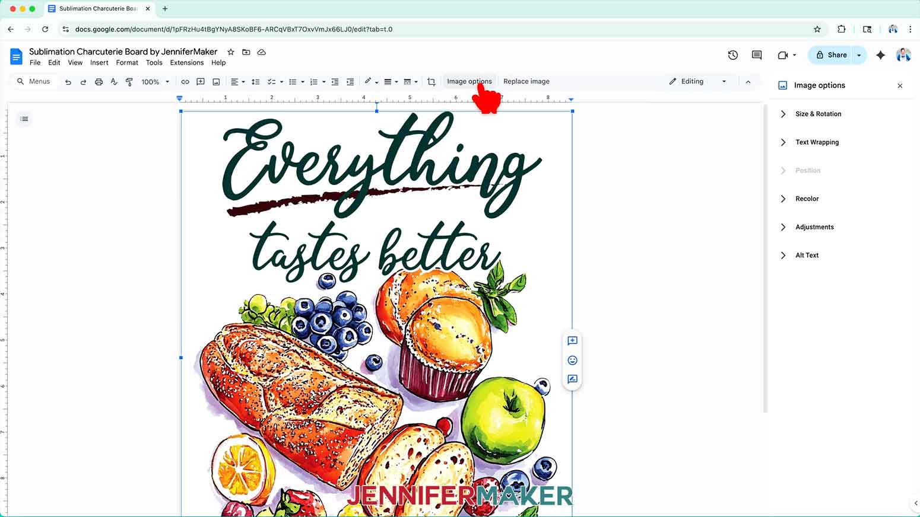Open the Extensions menu
Image resolution: width=920 pixels, height=517 pixels.
pyautogui.click(x=187, y=63)
